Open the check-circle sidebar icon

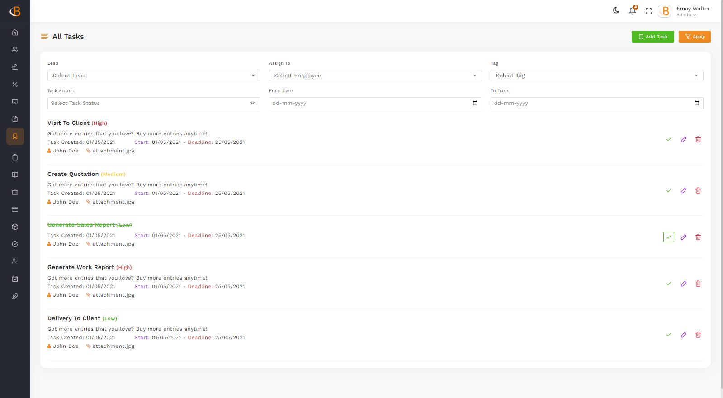point(15,244)
